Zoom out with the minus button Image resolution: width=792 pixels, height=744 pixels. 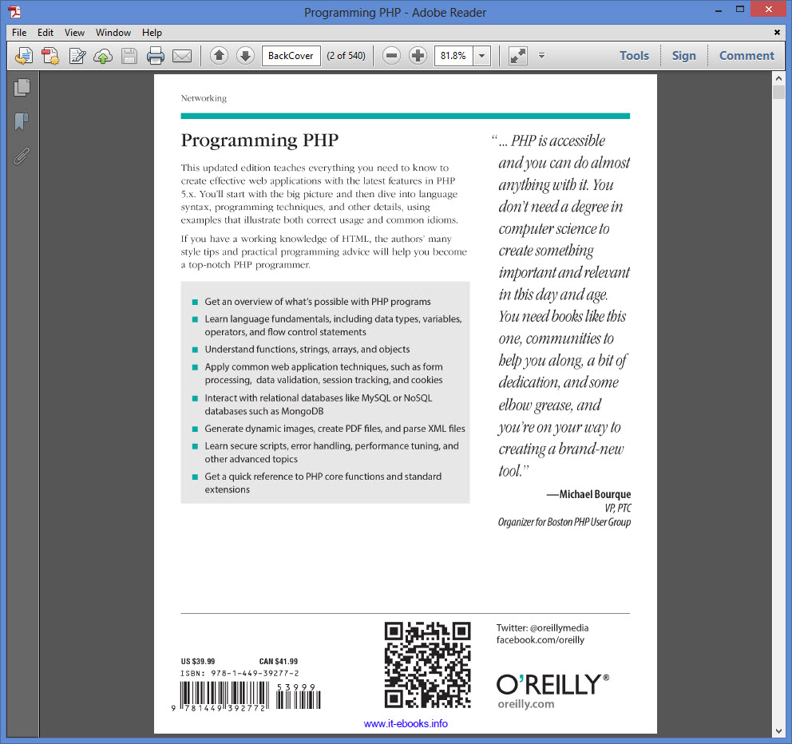point(391,56)
